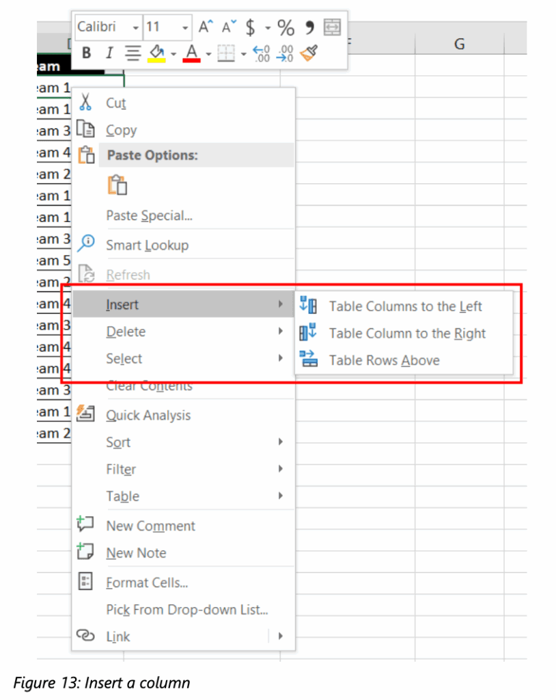Viewport: 556px width, 700px height.
Task: Apply percent style formatting
Action: [x=286, y=27]
